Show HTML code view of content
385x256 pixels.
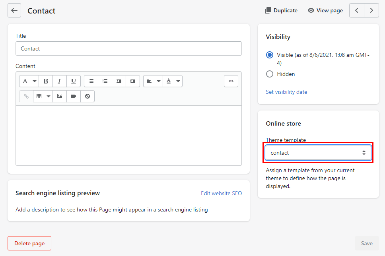tap(231, 81)
